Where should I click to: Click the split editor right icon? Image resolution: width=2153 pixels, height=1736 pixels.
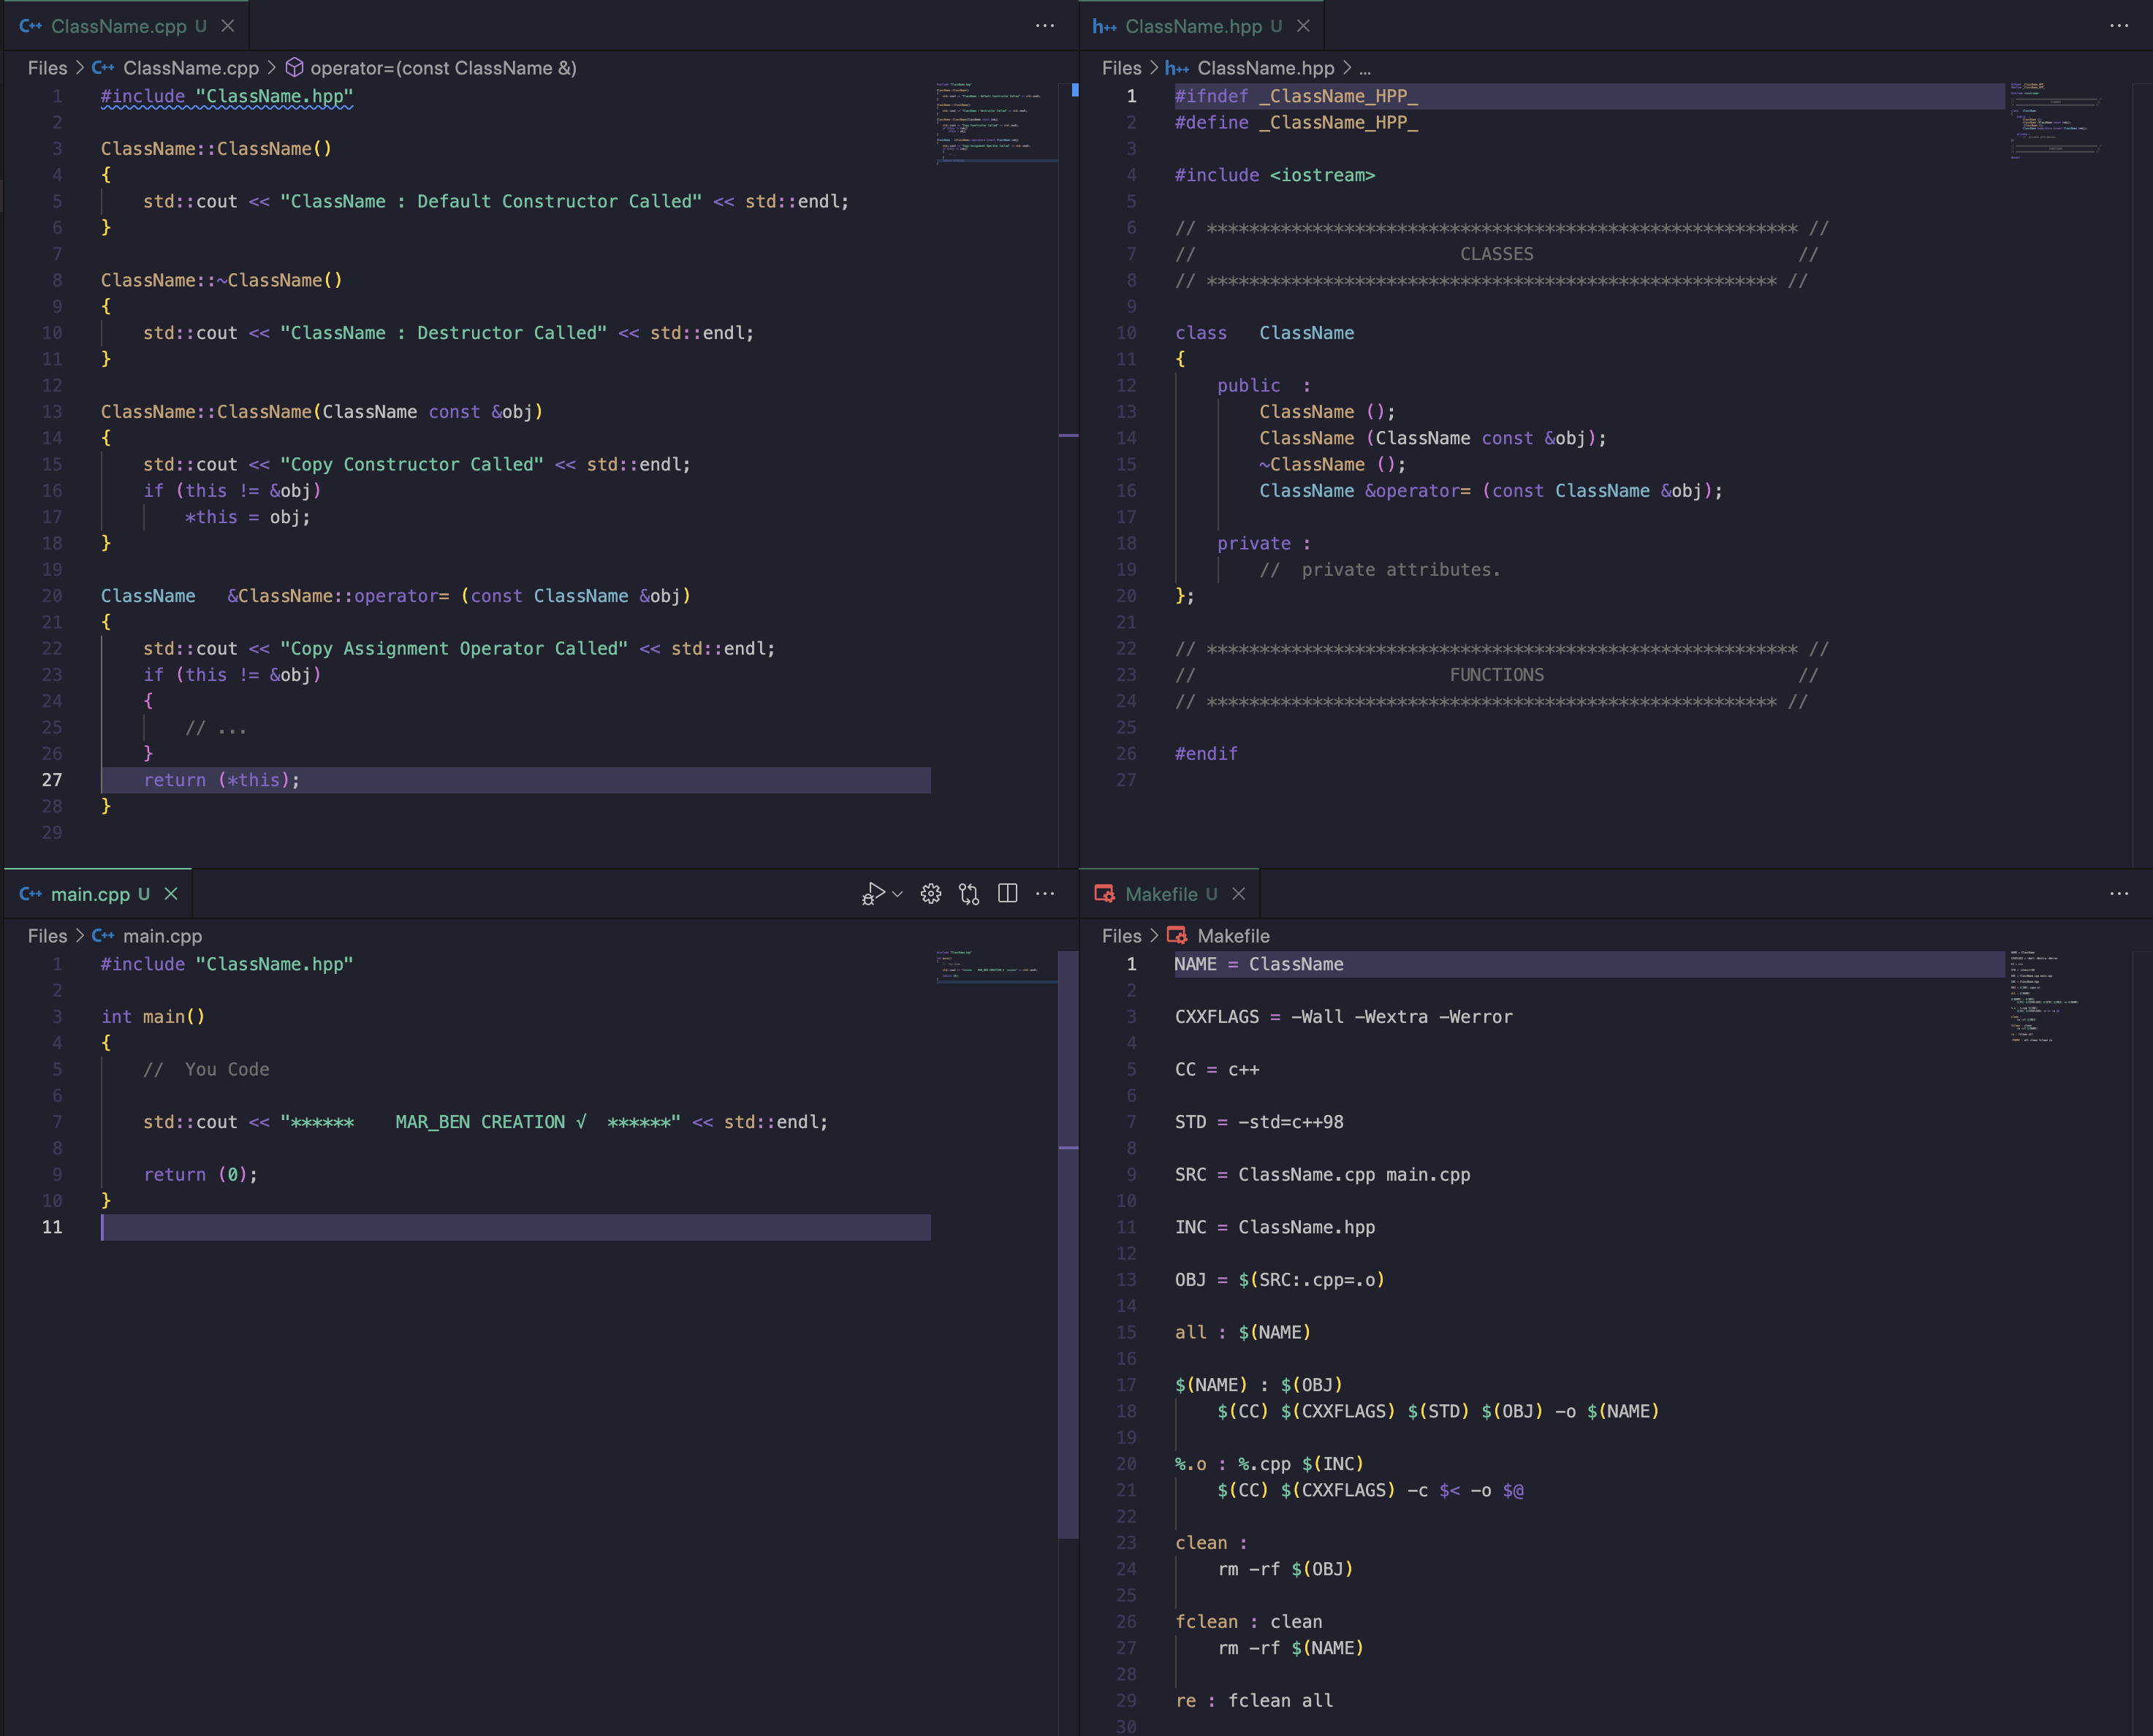pyautogui.click(x=1008, y=893)
